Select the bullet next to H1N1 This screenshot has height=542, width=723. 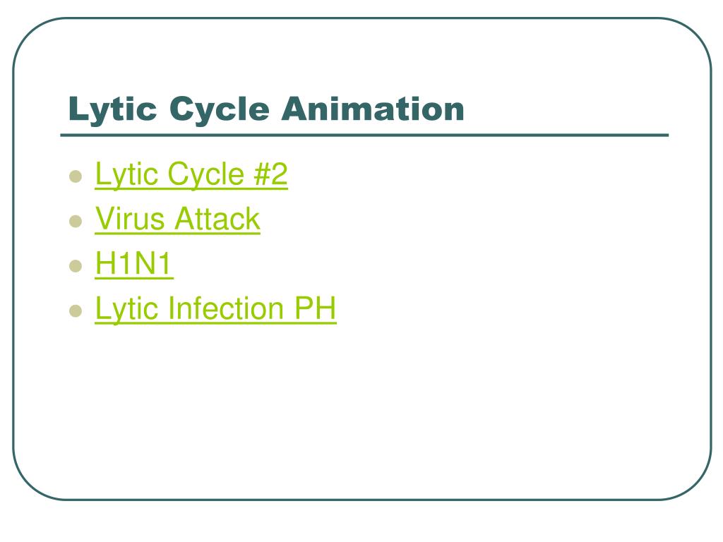[x=76, y=266]
